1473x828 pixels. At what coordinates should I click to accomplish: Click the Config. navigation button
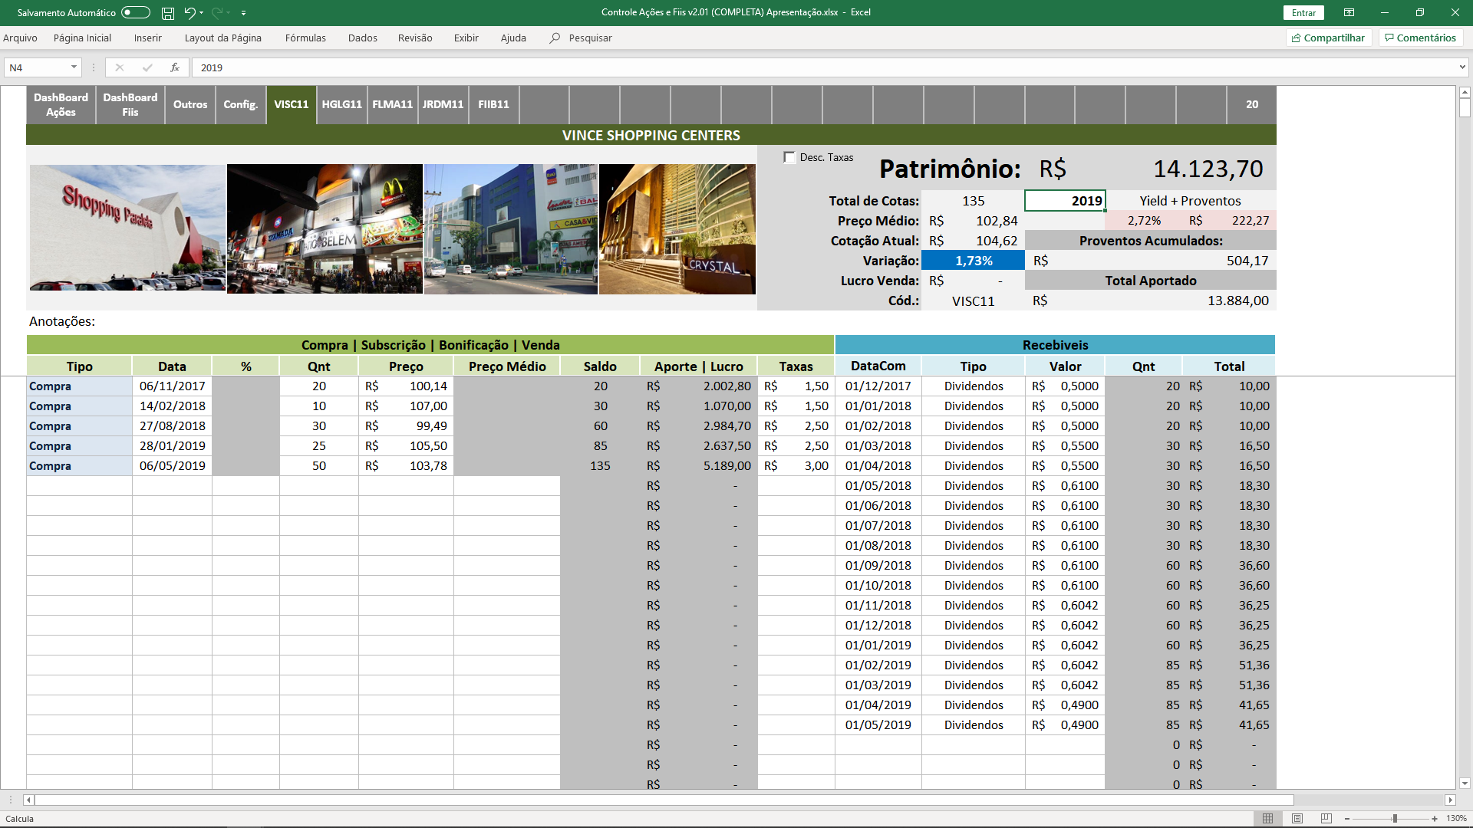click(240, 104)
